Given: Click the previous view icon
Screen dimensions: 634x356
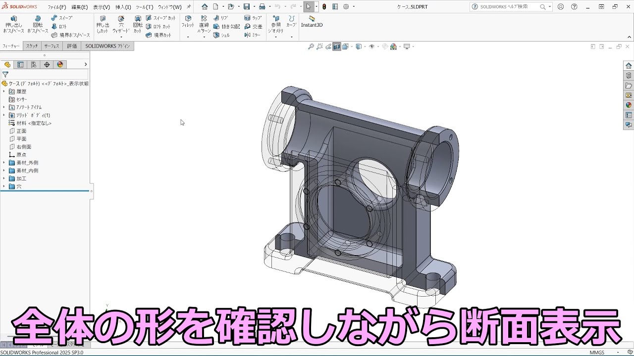Looking at the screenshot, I should tap(328, 47).
